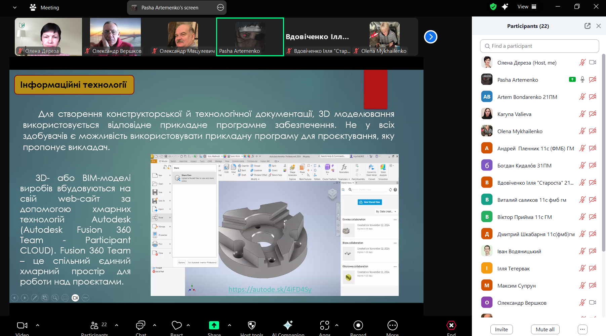606x336 pixels.
Task: Expand the Share options arrow
Action: tap(230, 325)
